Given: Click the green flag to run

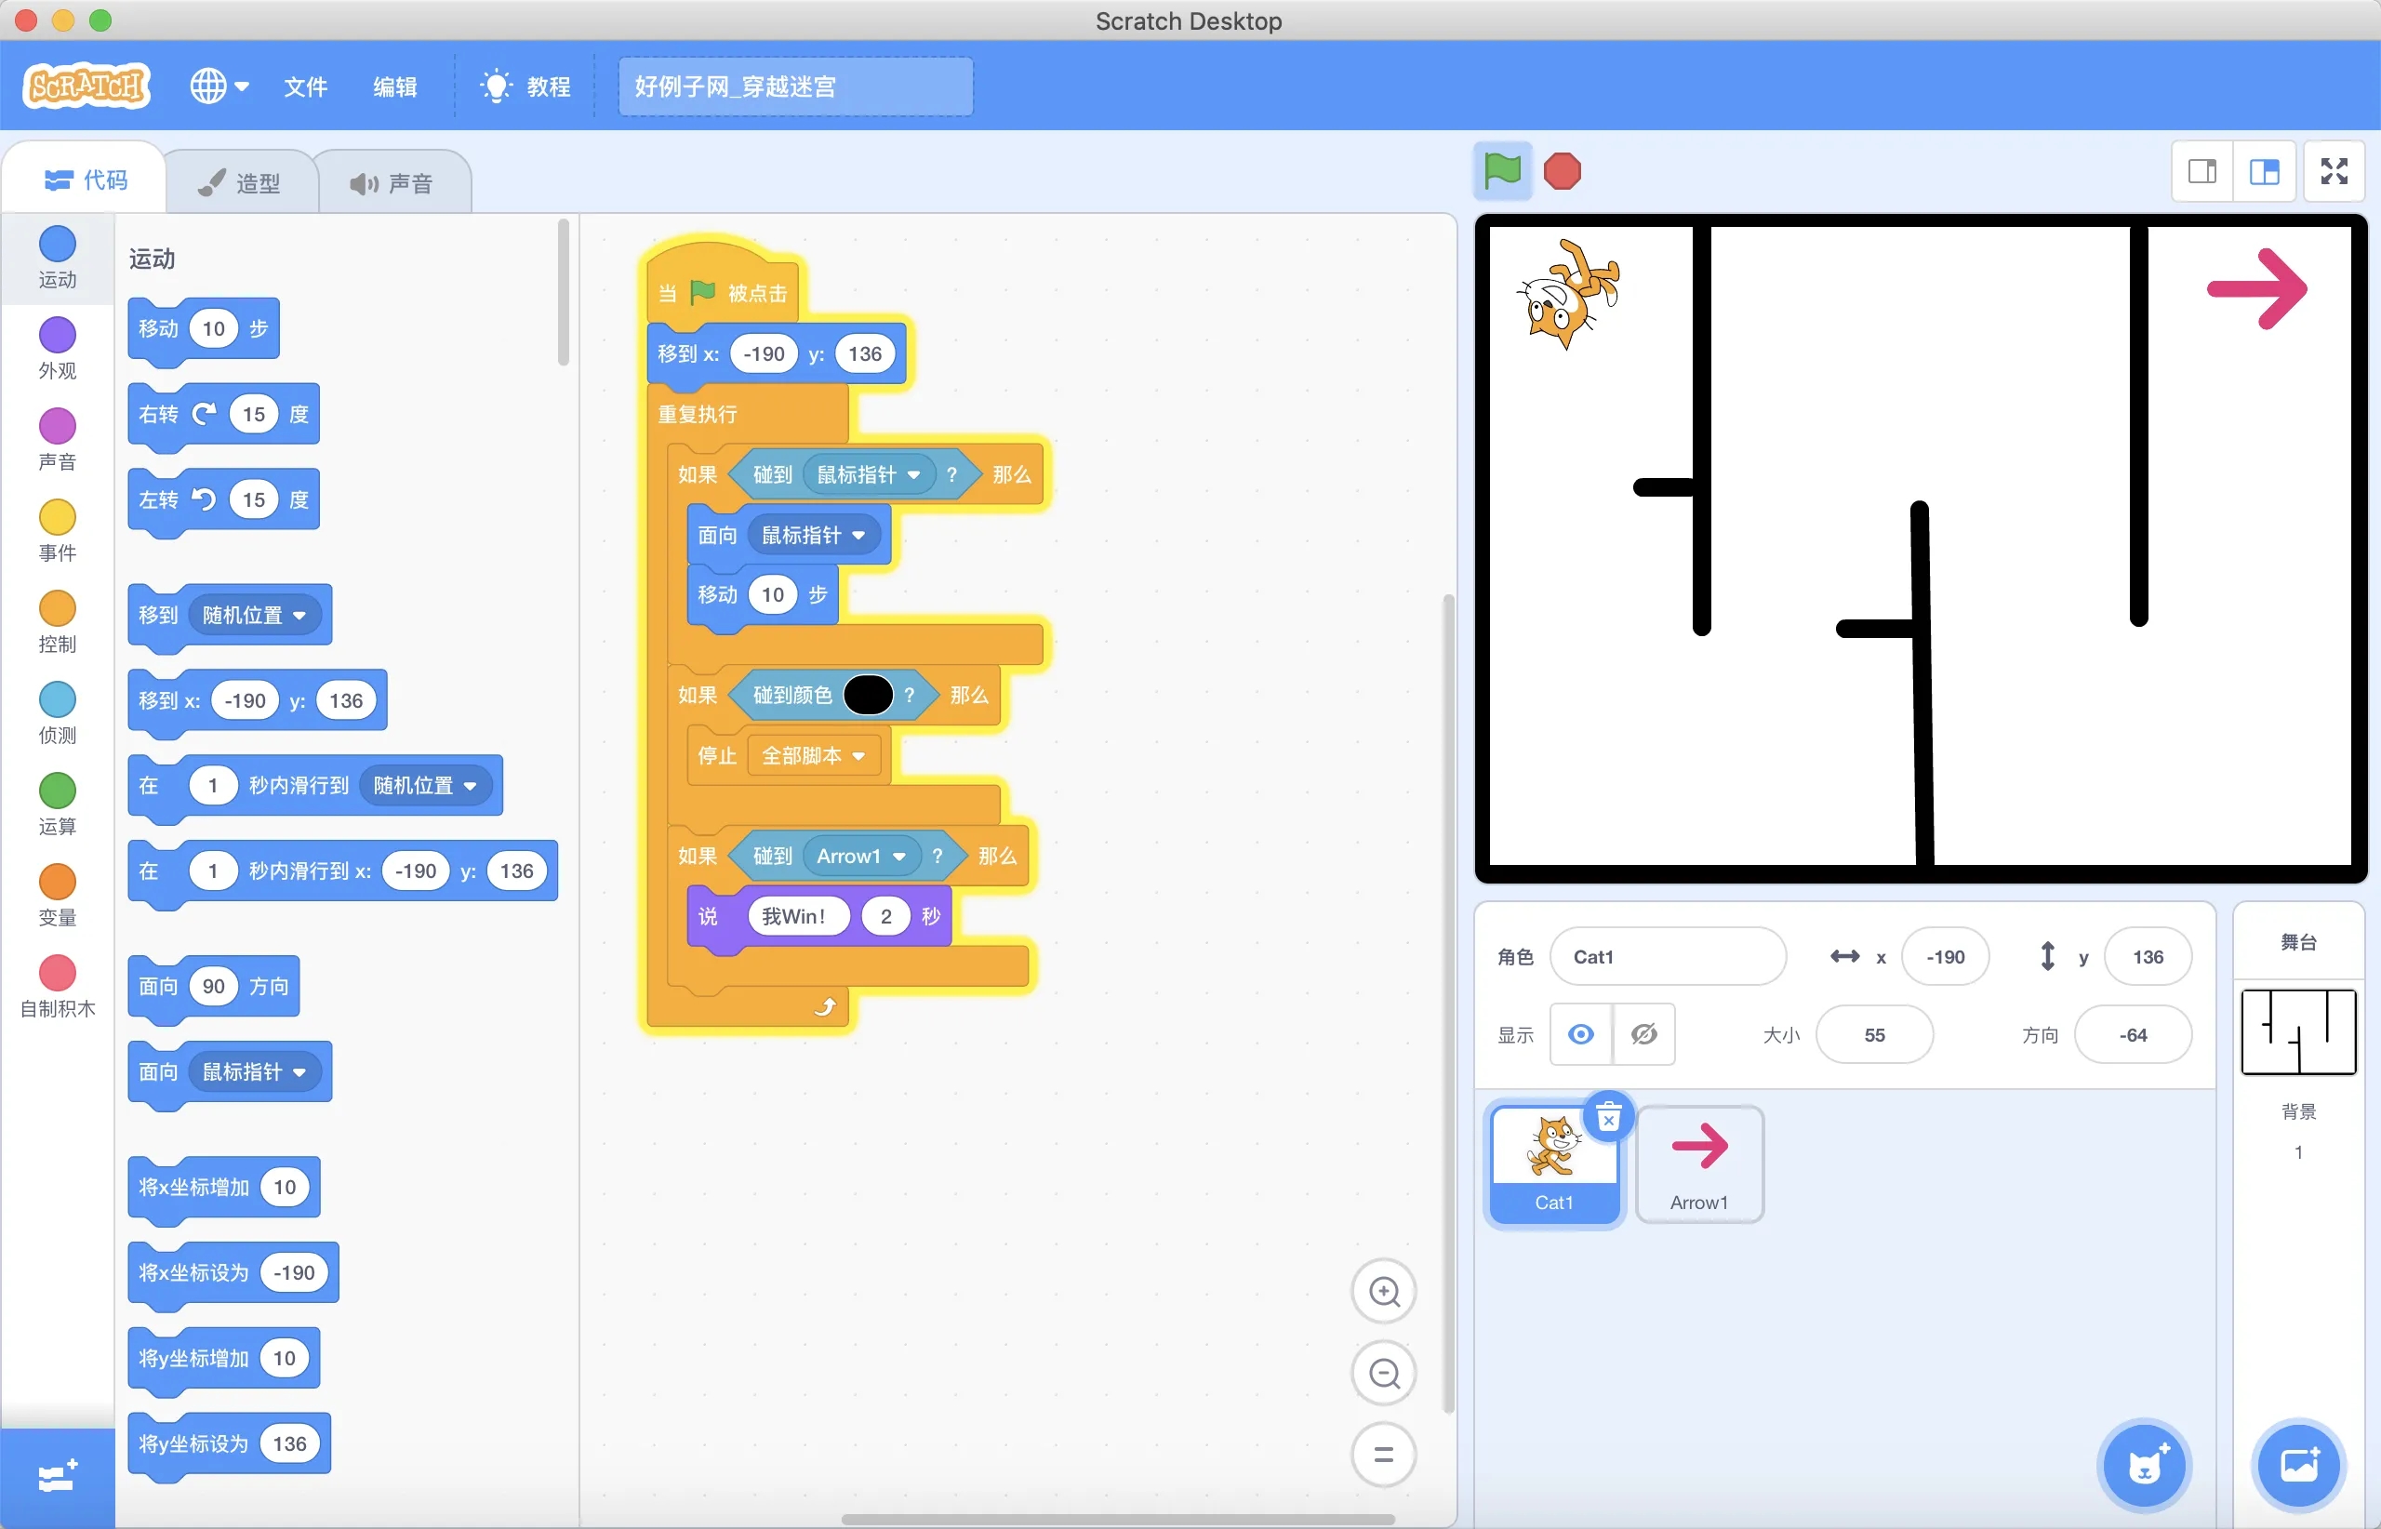Looking at the screenshot, I should [x=1501, y=171].
